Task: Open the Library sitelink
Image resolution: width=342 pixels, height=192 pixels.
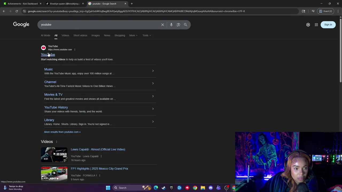Action: pyautogui.click(x=49, y=120)
